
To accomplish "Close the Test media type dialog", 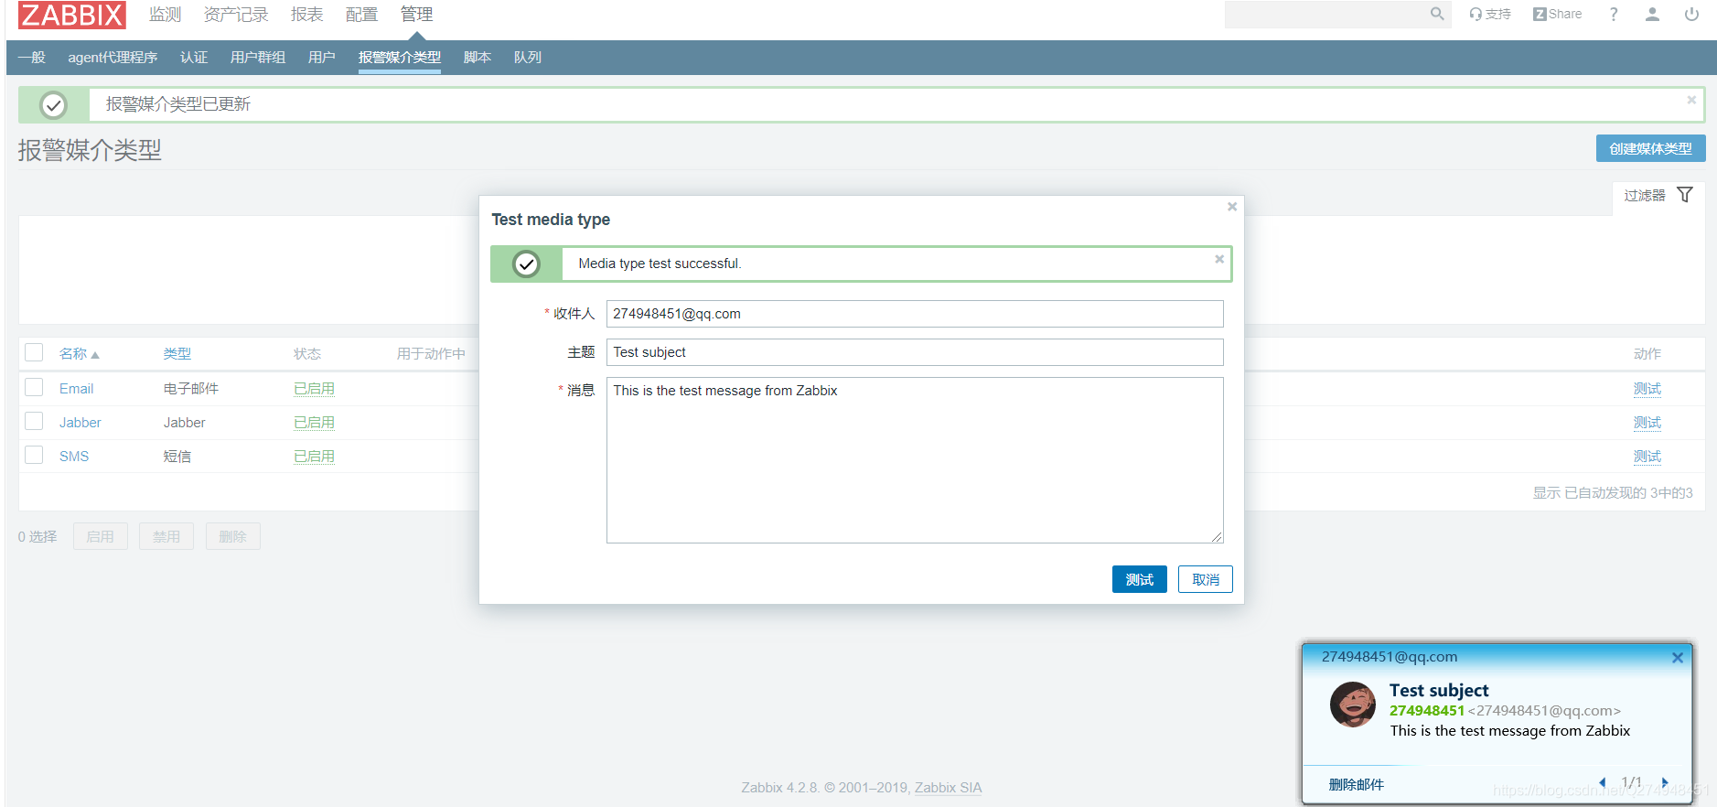I will click(x=1232, y=207).
